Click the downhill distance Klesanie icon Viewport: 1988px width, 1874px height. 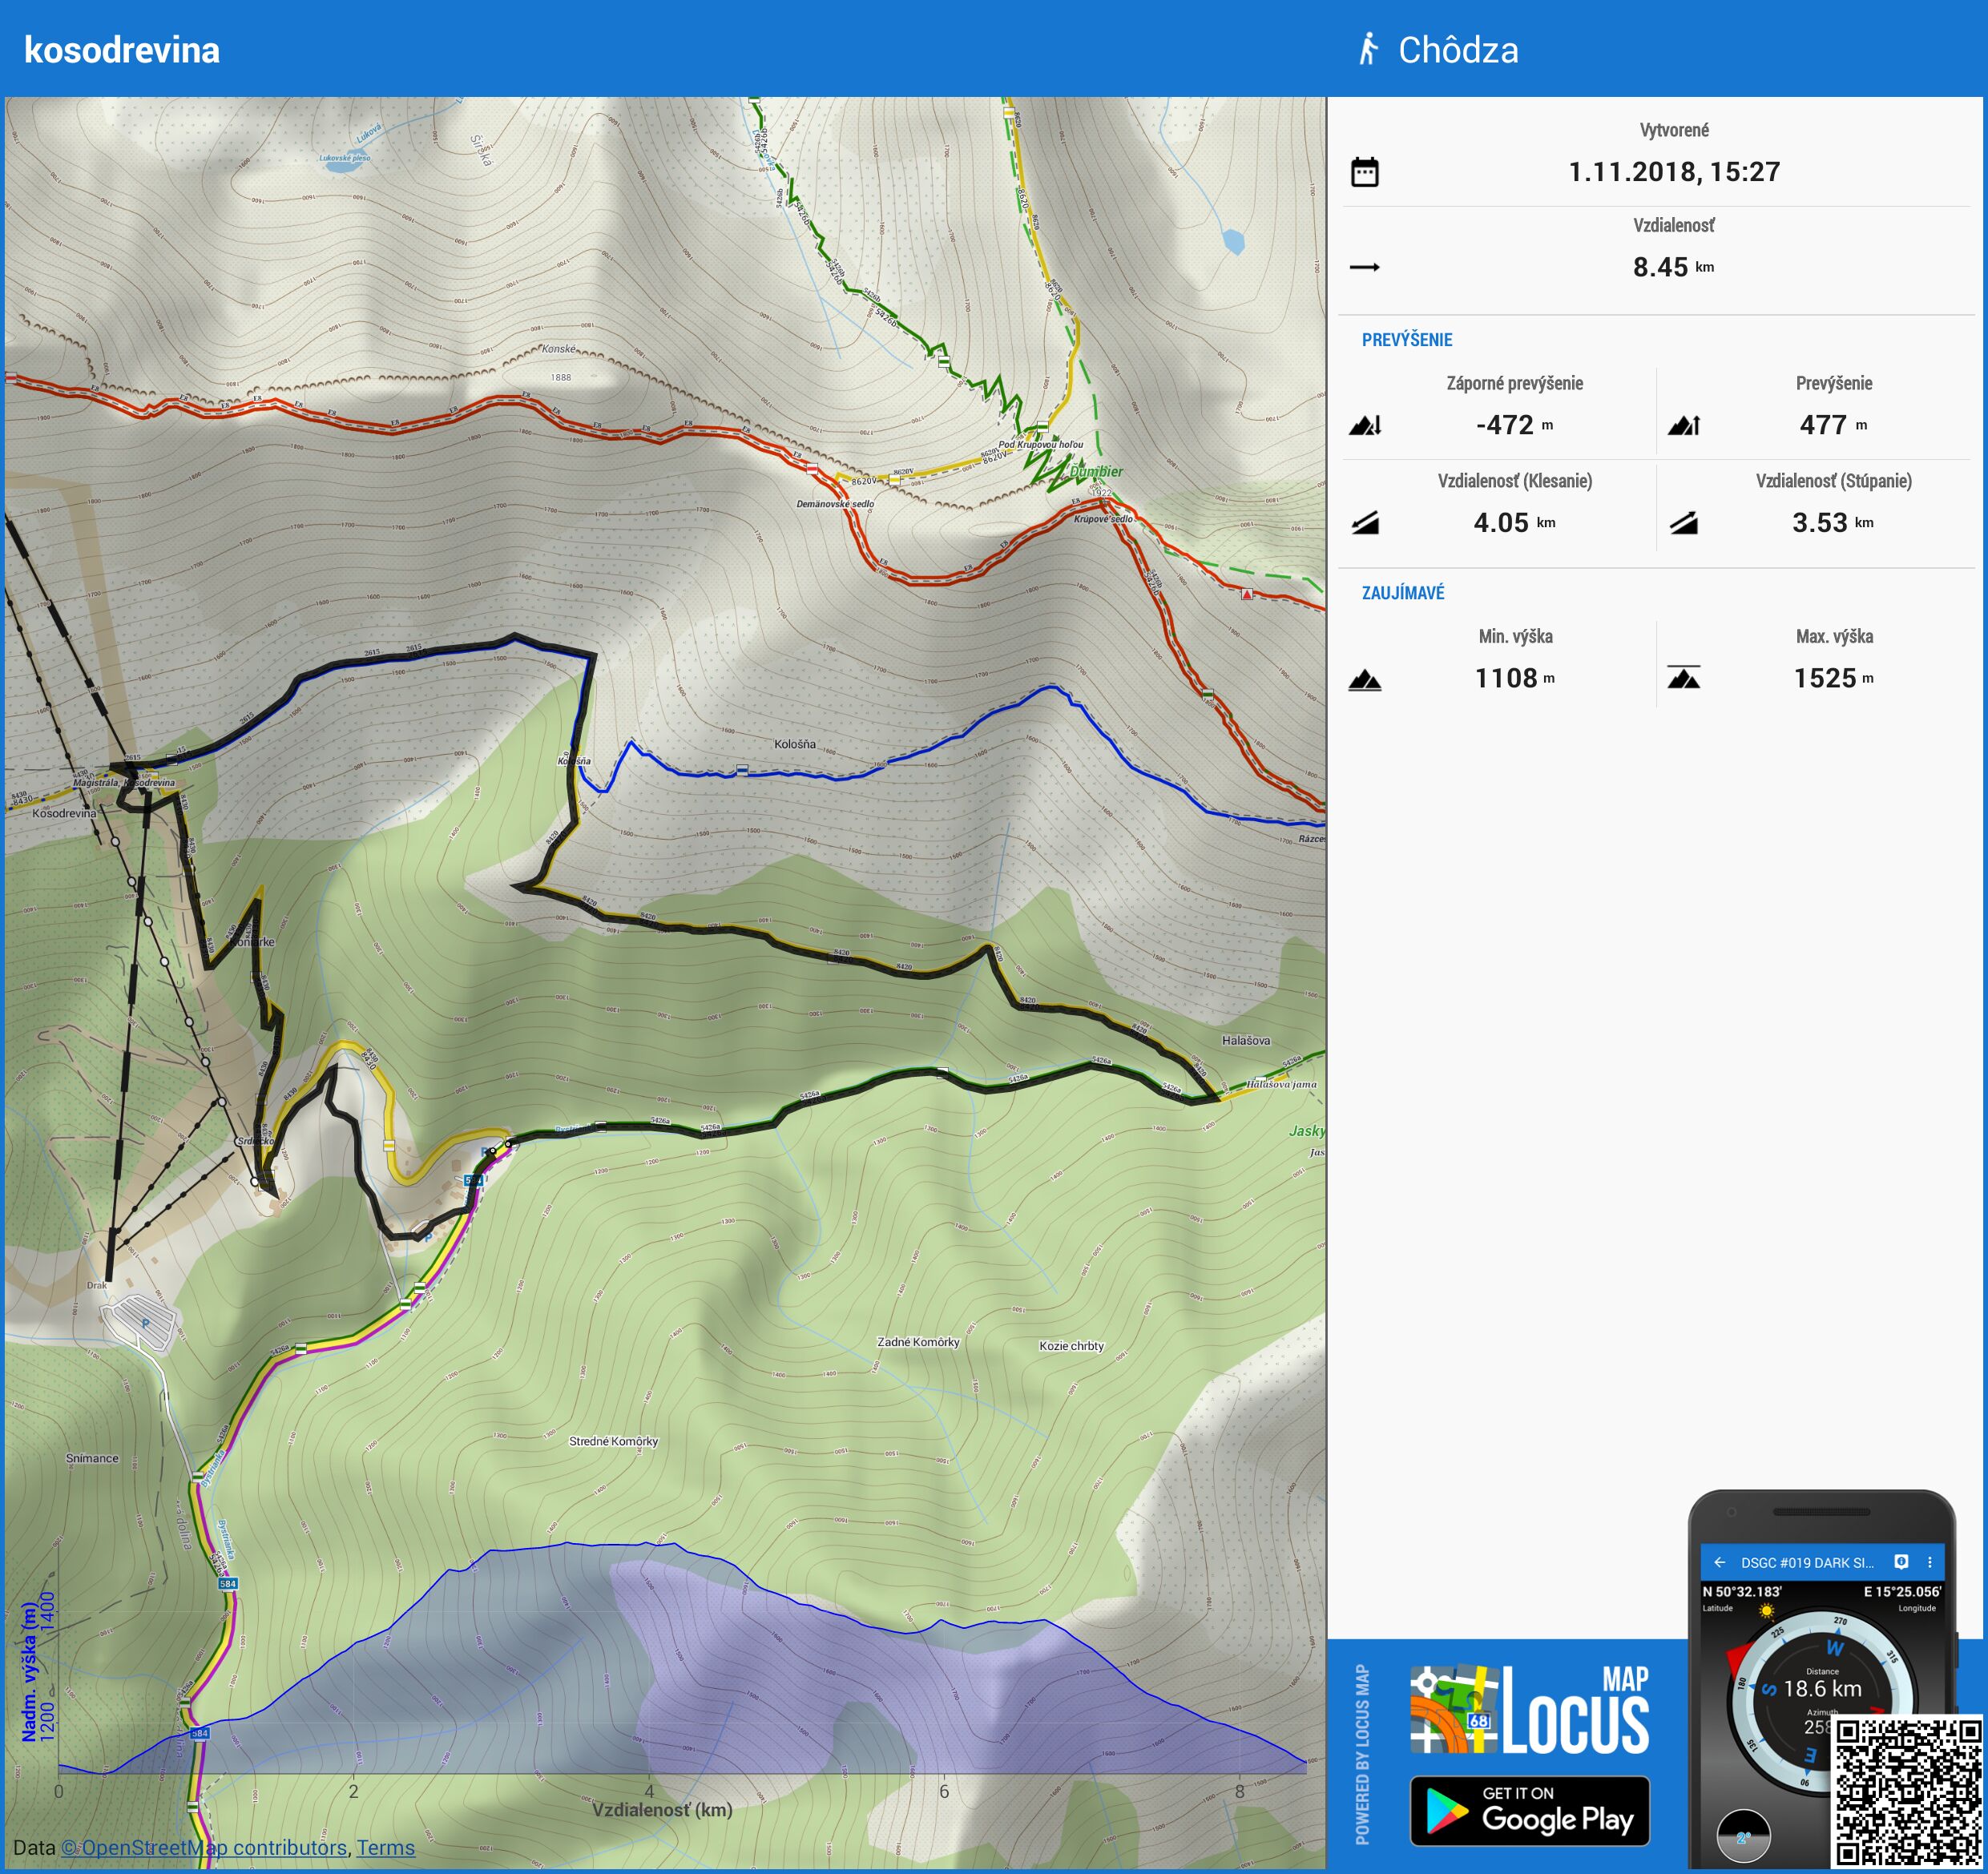pyautogui.click(x=1364, y=523)
